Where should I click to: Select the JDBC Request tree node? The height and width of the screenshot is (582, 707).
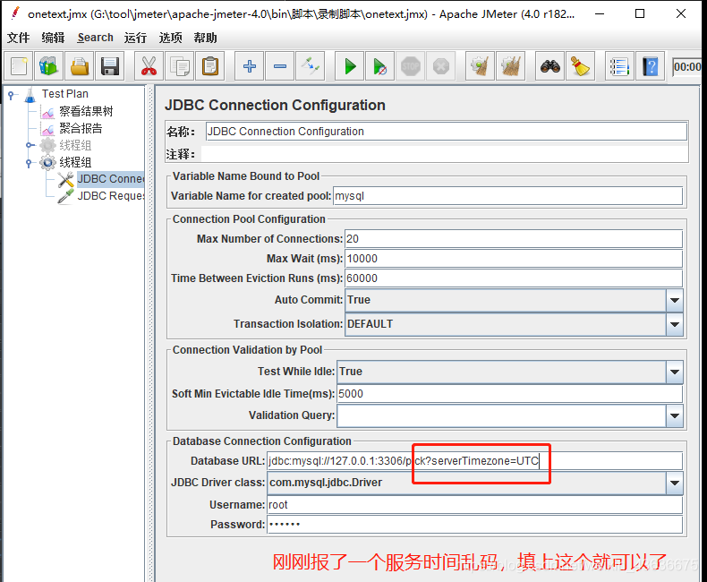(x=110, y=196)
